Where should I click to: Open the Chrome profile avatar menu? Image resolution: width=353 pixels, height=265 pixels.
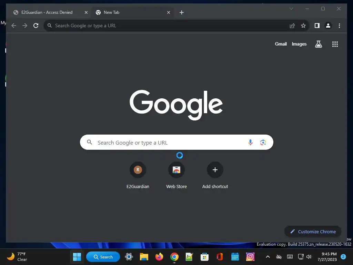(328, 26)
